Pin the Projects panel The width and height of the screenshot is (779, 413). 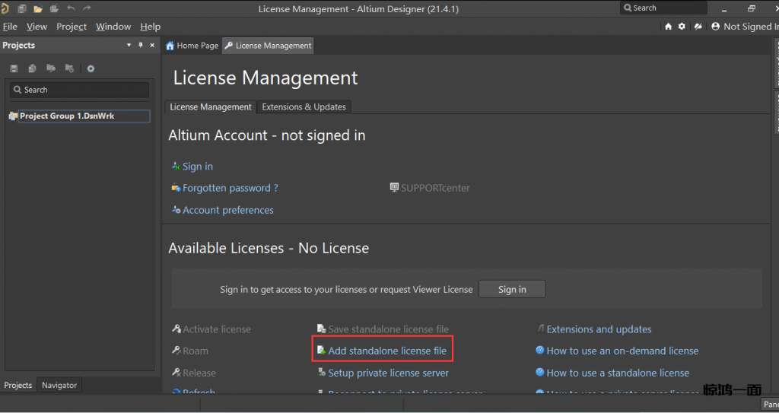(141, 46)
